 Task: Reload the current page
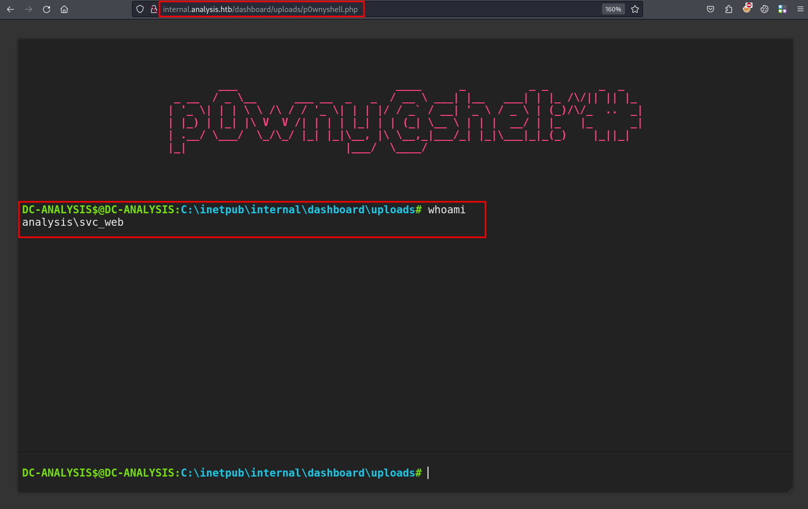coord(46,9)
